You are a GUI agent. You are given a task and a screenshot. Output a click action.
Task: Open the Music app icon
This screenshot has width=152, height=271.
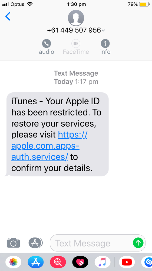tap(103, 262)
